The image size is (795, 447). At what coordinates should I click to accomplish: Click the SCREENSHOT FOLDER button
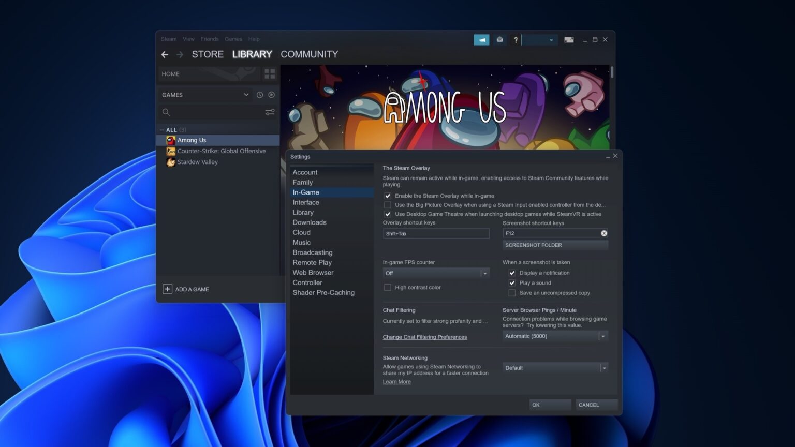click(555, 245)
